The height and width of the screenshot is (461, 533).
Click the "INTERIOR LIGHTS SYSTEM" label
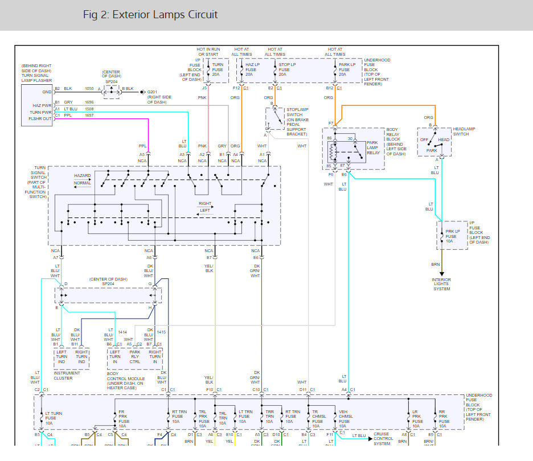[x=441, y=285]
